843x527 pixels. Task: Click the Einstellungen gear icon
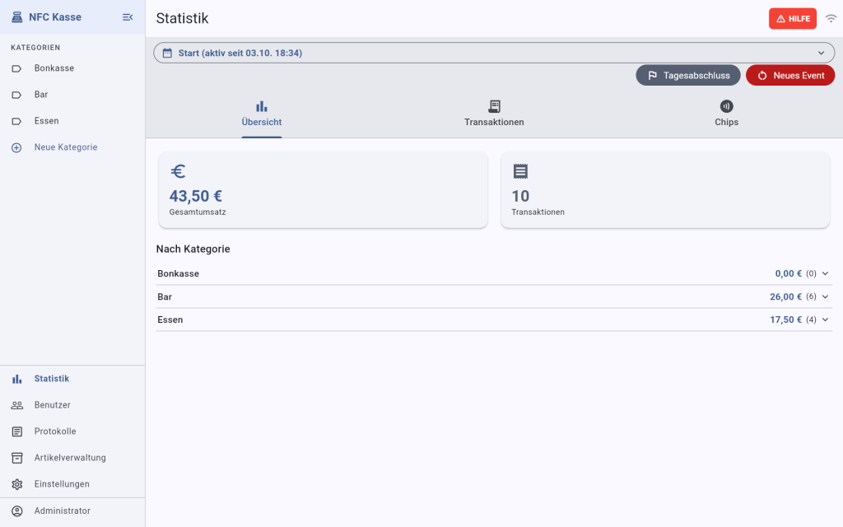coord(17,484)
